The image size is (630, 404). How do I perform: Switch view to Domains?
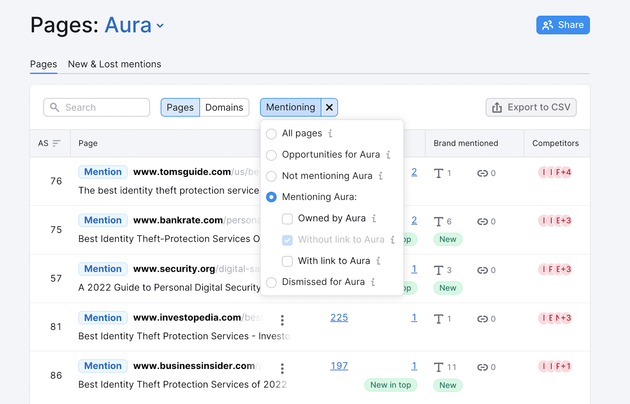(x=224, y=107)
